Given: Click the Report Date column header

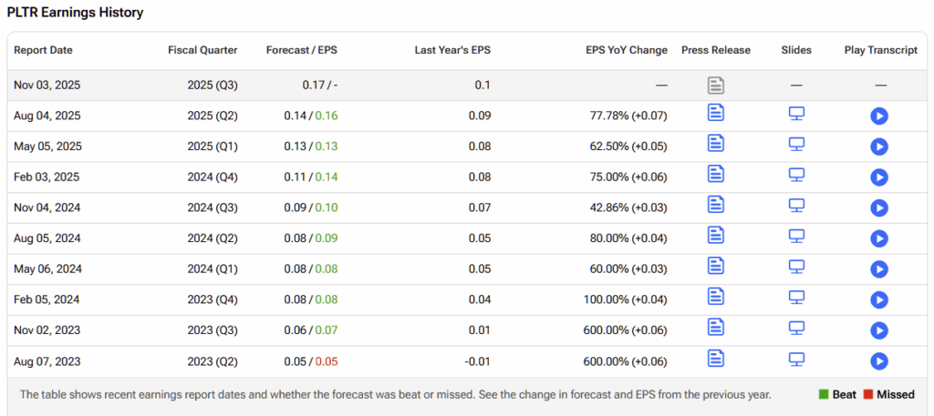Looking at the screenshot, I should tap(43, 50).
